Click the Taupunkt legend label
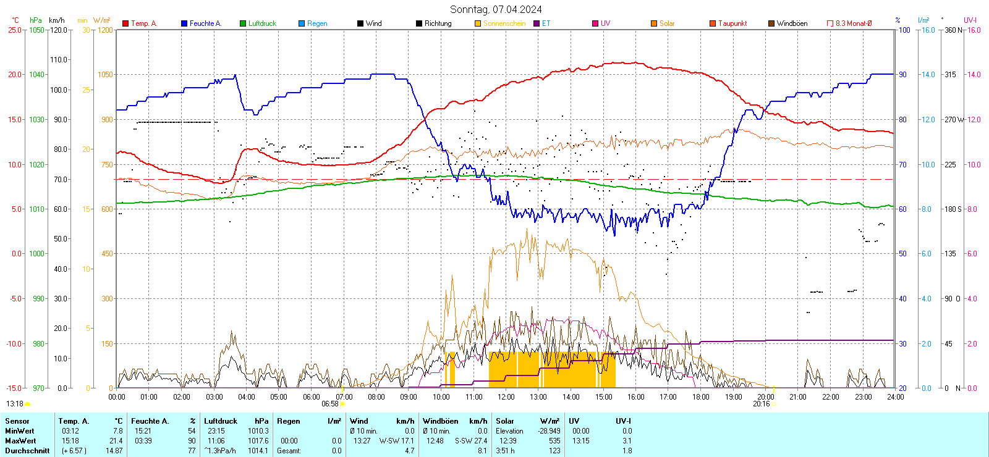 coord(732,23)
